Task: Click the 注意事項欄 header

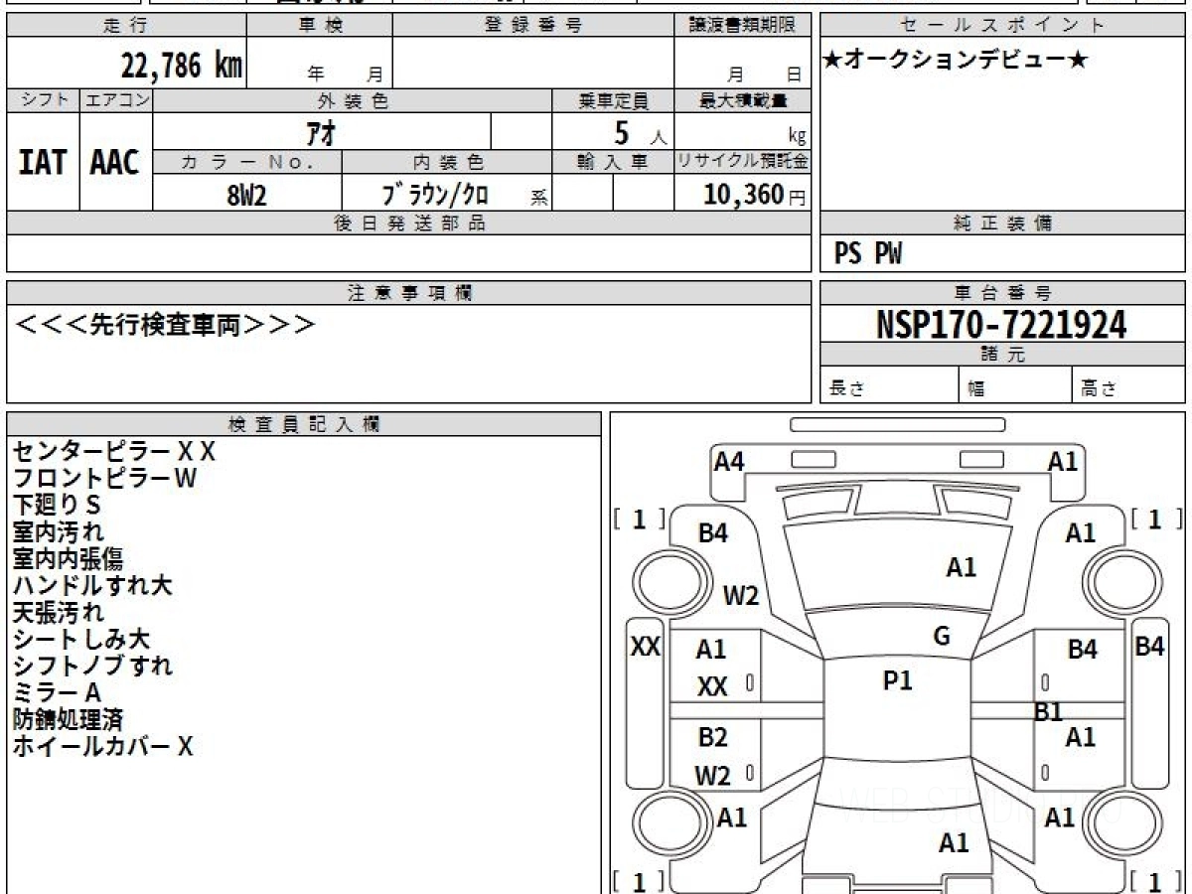Action: point(408,293)
